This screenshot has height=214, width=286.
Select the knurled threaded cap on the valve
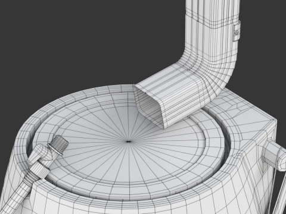[59, 144]
